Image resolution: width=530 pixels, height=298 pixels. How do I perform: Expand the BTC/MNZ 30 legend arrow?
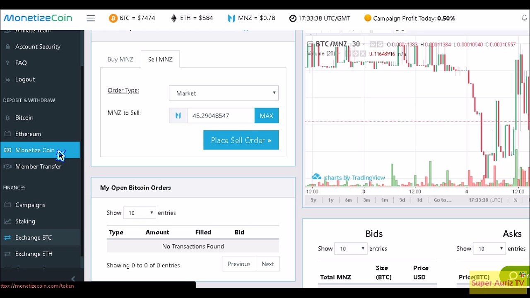tap(364, 44)
